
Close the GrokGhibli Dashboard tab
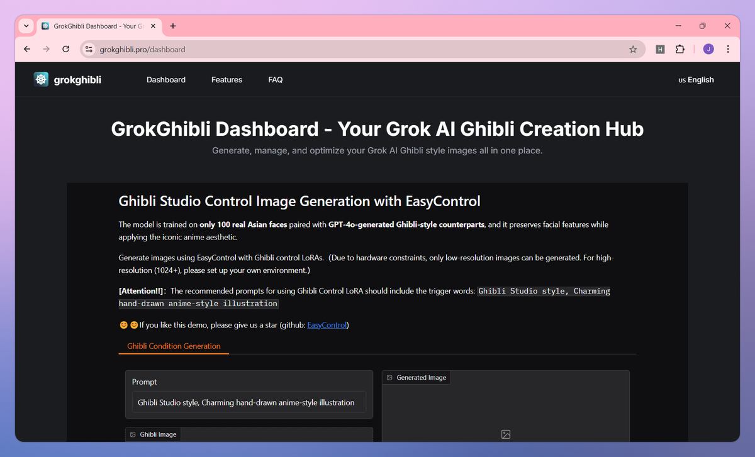[152, 26]
